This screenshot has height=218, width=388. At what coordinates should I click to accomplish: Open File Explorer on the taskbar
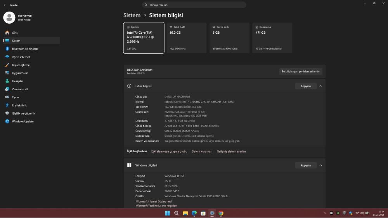[185, 213]
